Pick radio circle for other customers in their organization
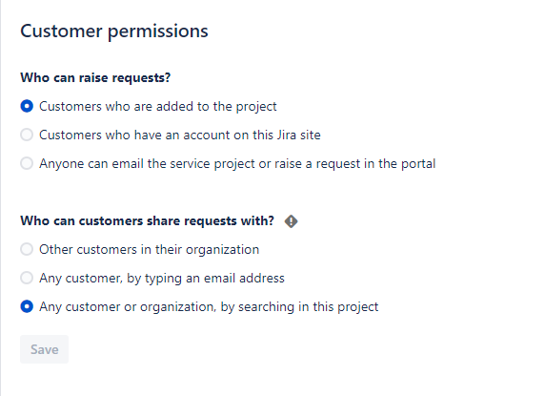This screenshot has width=545, height=396. tap(27, 249)
